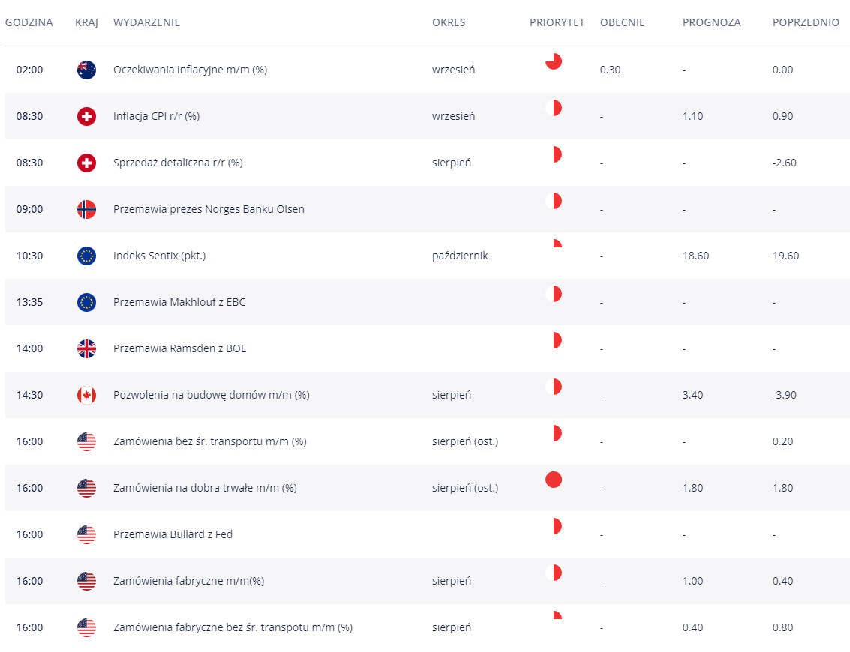The image size is (850, 652).
Task: Click the UK flag beside Przemawia Ramsden z BOE
Action: click(87, 348)
